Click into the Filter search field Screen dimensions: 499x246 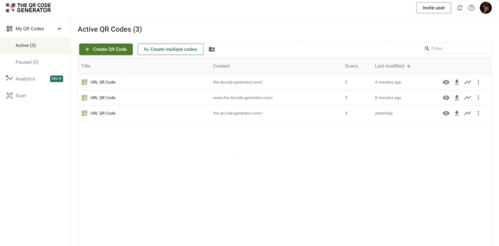tap(458, 49)
